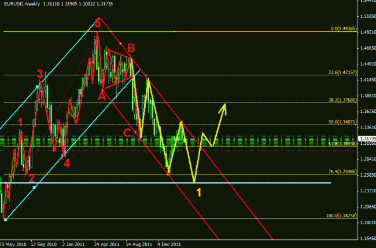376x248 pixels.
Task: Select the red wave label 2
Action: [32, 178]
